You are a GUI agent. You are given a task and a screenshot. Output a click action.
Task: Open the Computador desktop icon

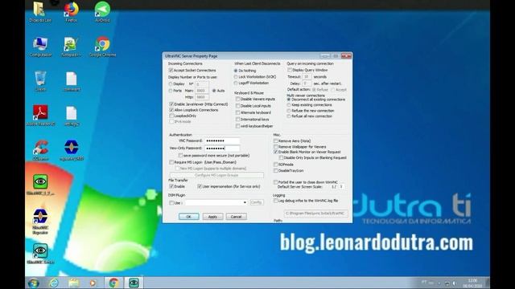tap(40, 47)
